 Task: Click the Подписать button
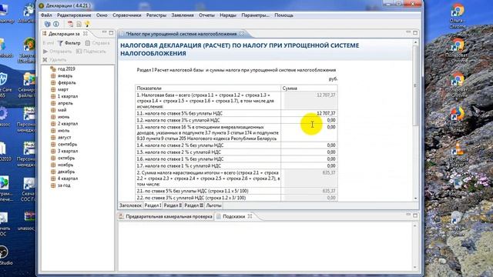pos(91,52)
